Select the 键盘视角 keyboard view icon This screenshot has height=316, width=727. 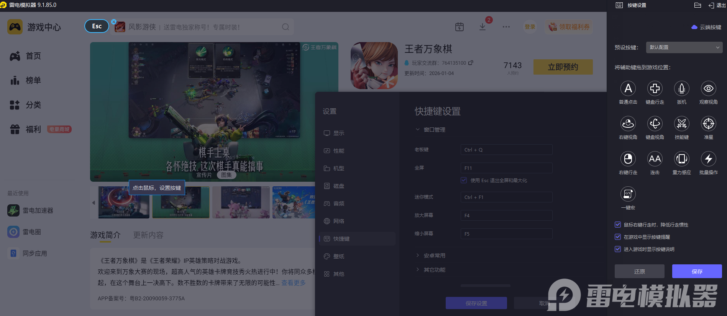[x=655, y=124]
